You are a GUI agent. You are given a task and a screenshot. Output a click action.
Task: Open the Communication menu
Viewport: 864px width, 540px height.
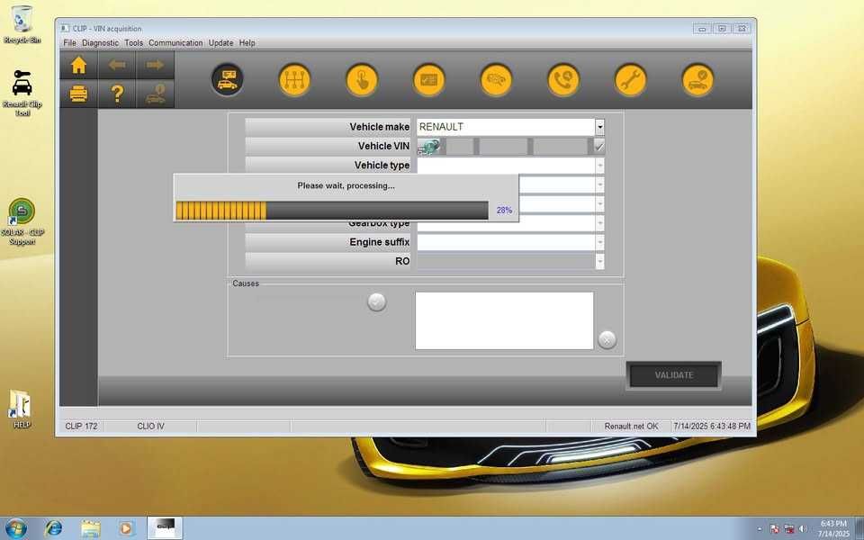(175, 43)
